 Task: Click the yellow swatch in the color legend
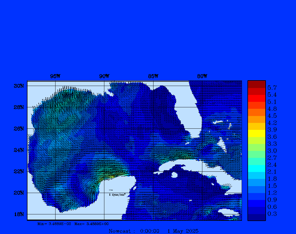(x=256, y=133)
